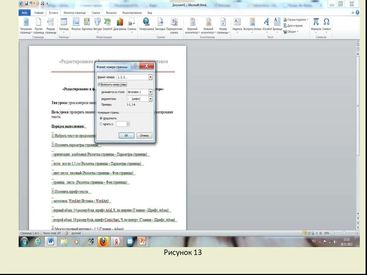Open the Номер страницы menu
Viewport: 367px width, 275px height.
point(223,25)
